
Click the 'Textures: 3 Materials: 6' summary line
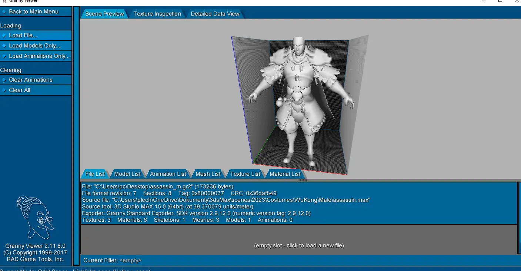pyautogui.click(x=187, y=220)
